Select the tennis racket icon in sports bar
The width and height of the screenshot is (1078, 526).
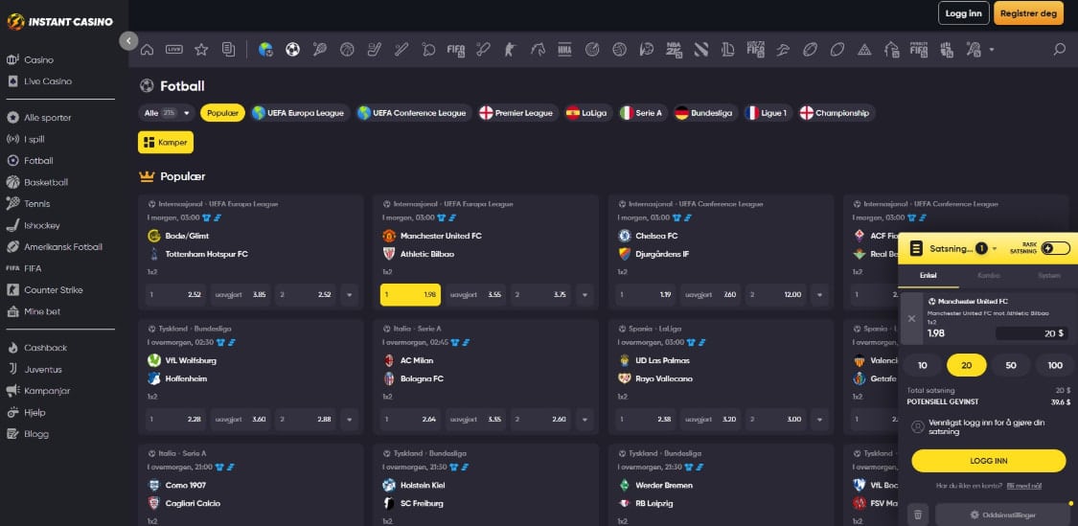point(320,50)
